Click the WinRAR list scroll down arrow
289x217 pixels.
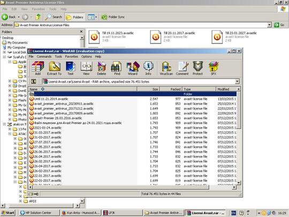[x=239, y=183]
